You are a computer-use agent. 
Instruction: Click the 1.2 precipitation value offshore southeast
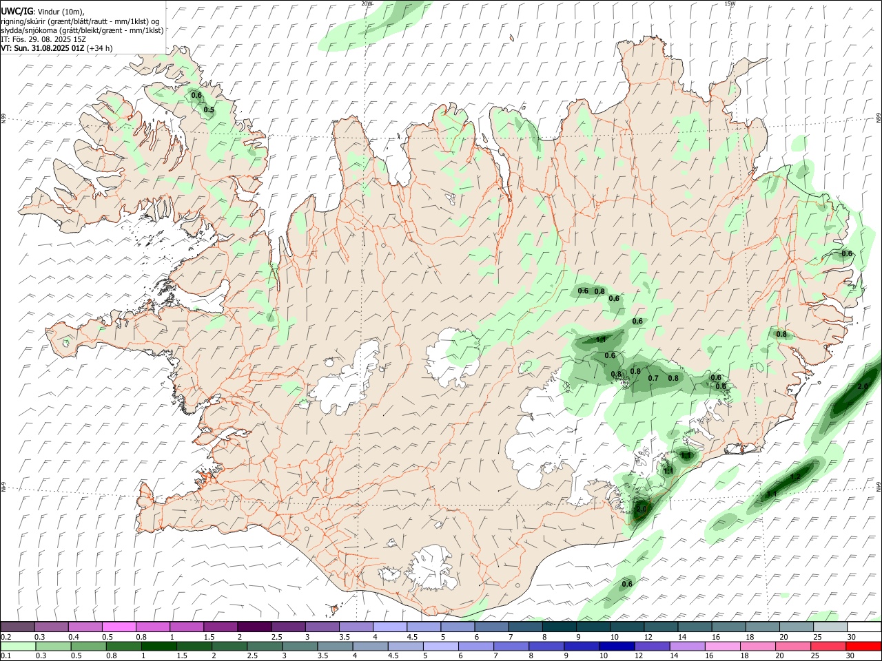coord(794,476)
